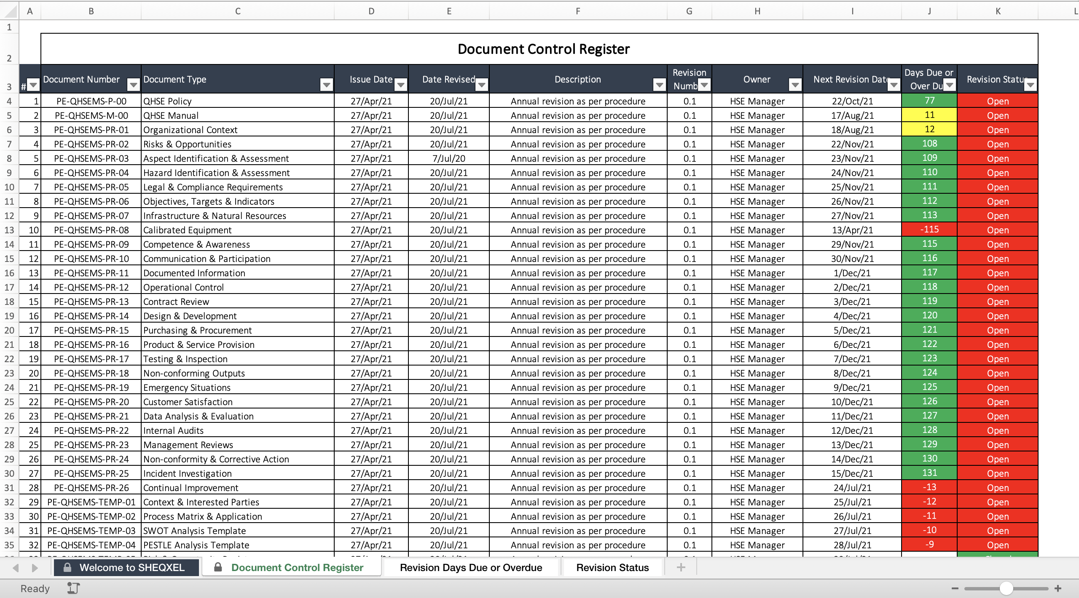Click the -9 overdue cell
This screenshot has height=598, width=1079.
pyautogui.click(x=929, y=545)
